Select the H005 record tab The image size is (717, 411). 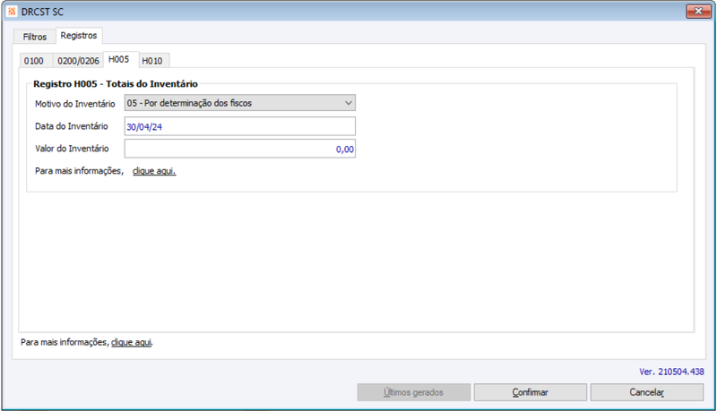point(119,59)
